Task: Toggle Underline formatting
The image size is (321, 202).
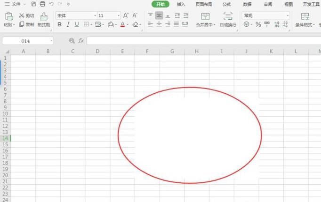Action: (77, 24)
